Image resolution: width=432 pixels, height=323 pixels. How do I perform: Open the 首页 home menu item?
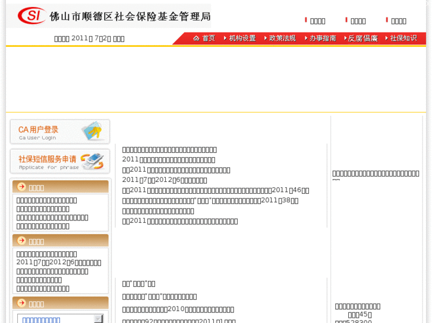coord(209,38)
